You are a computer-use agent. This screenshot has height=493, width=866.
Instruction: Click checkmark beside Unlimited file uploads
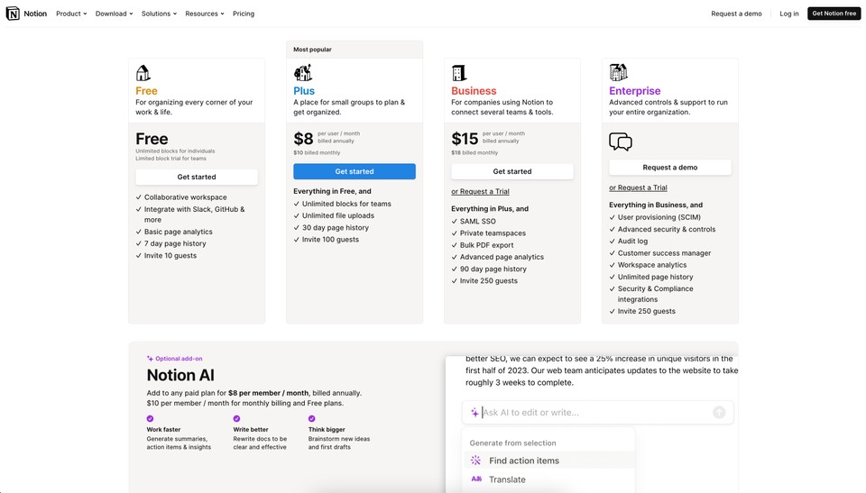297,216
